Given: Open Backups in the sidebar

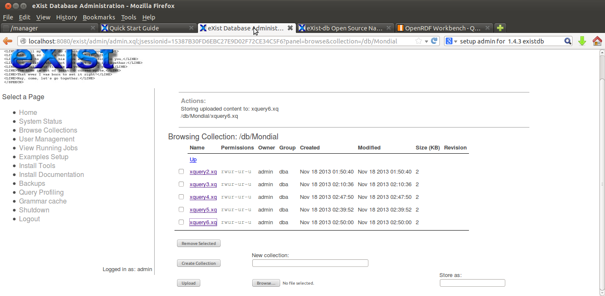Looking at the screenshot, I should coord(32,183).
